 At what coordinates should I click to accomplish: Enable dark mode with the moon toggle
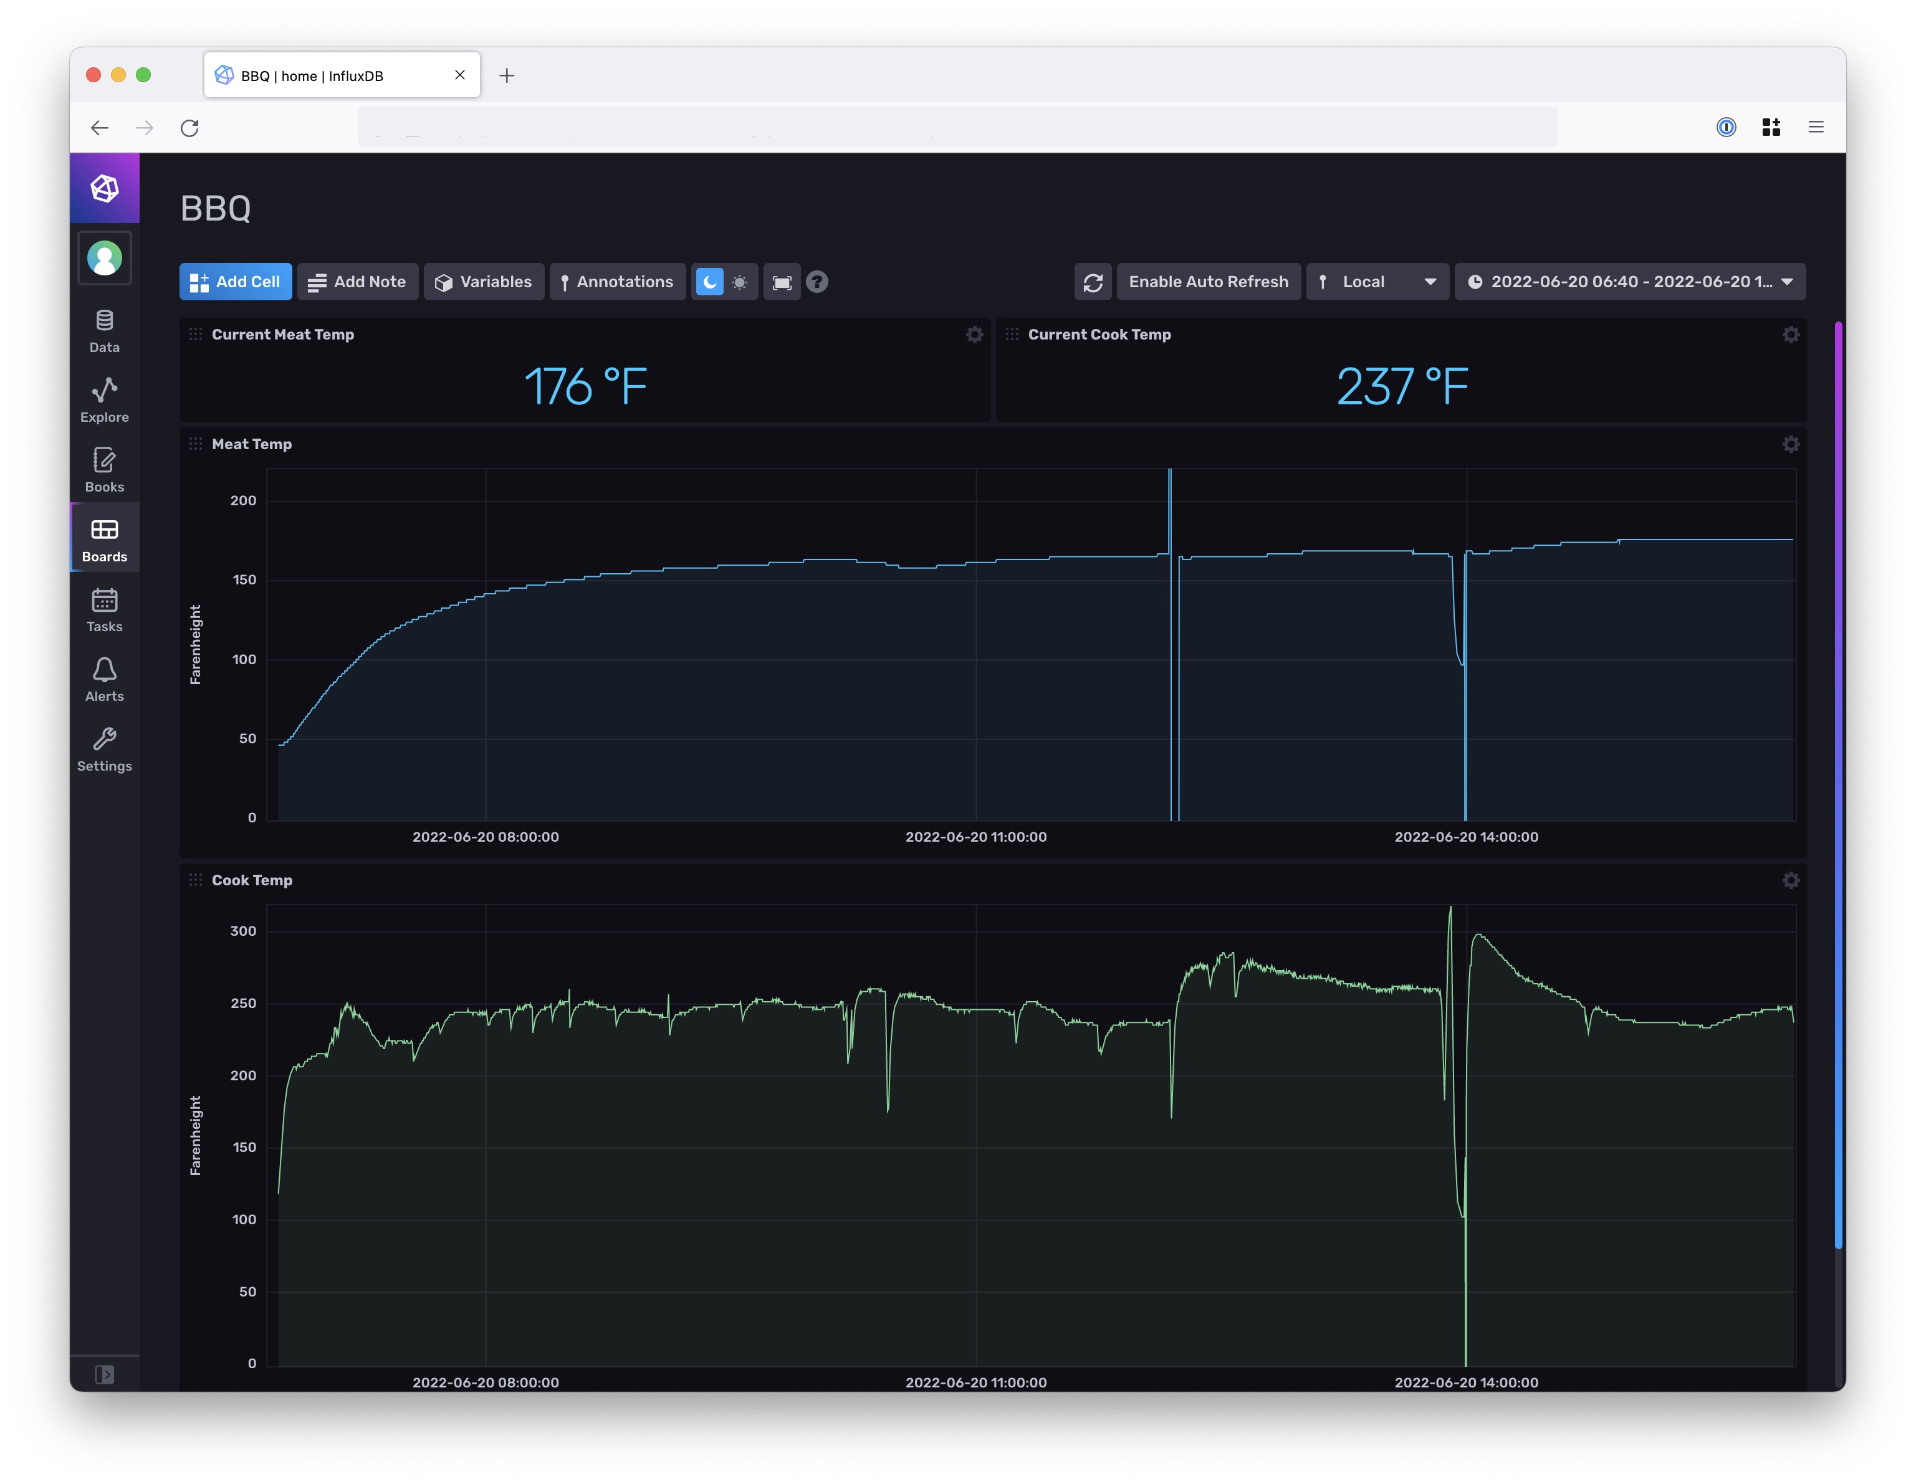pos(709,282)
